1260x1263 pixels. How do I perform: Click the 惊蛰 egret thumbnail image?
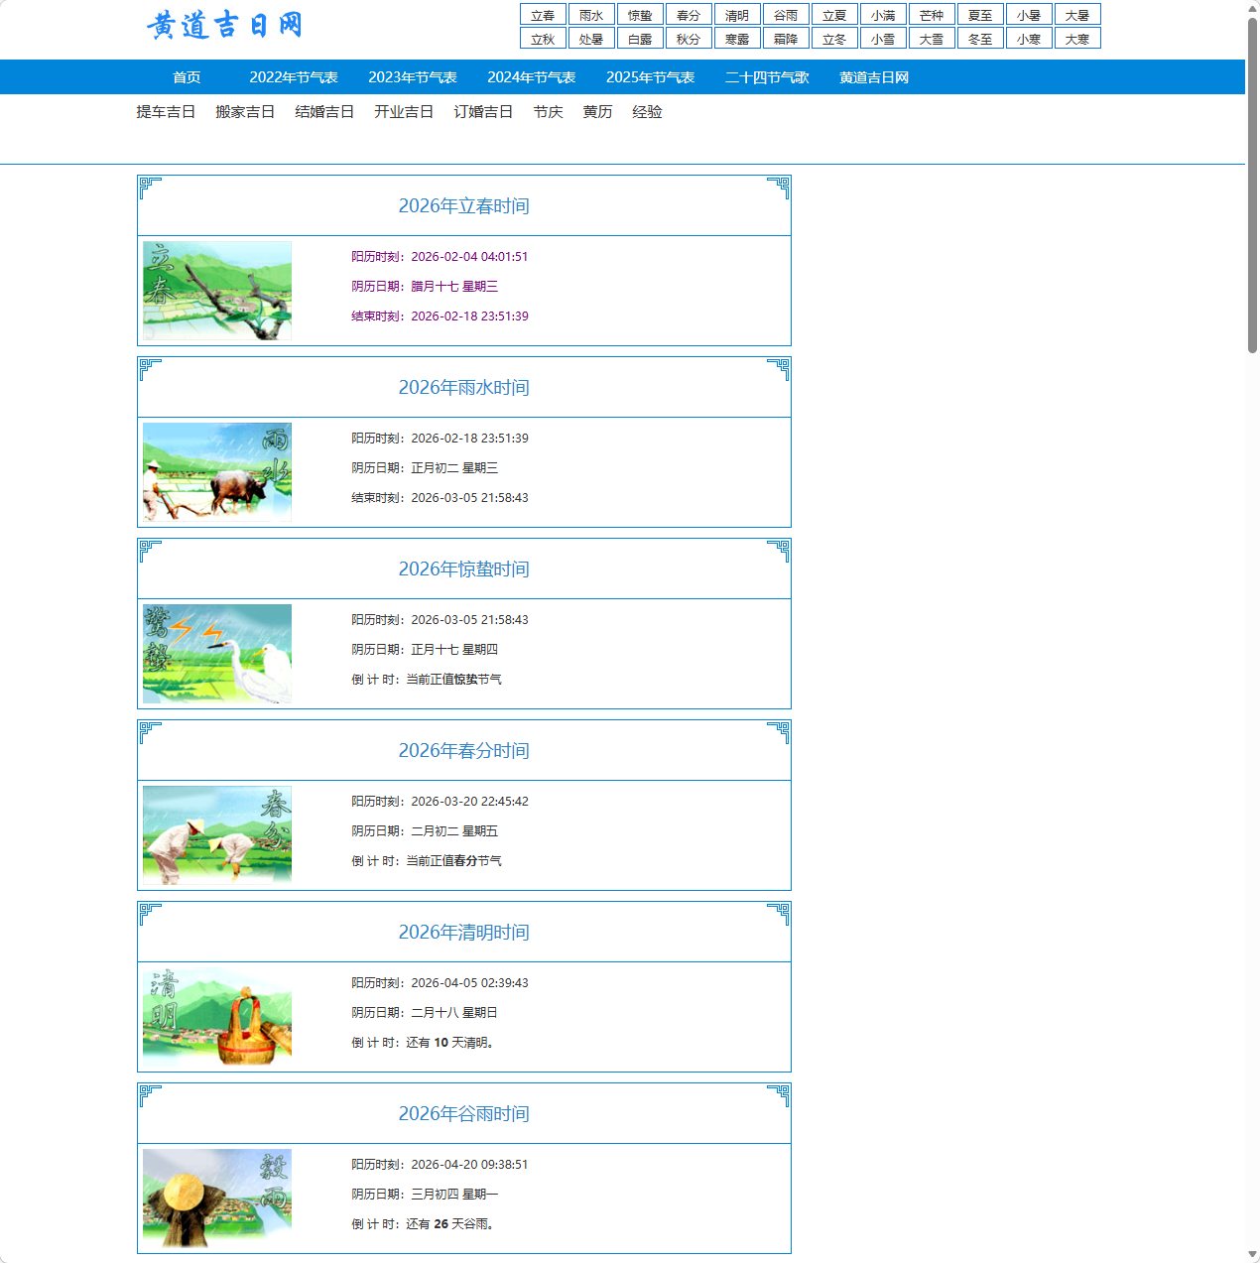(217, 654)
